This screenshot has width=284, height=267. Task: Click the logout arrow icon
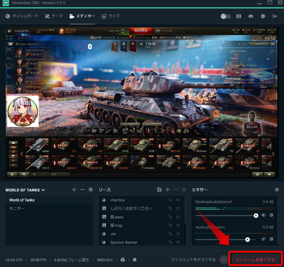tap(275, 16)
